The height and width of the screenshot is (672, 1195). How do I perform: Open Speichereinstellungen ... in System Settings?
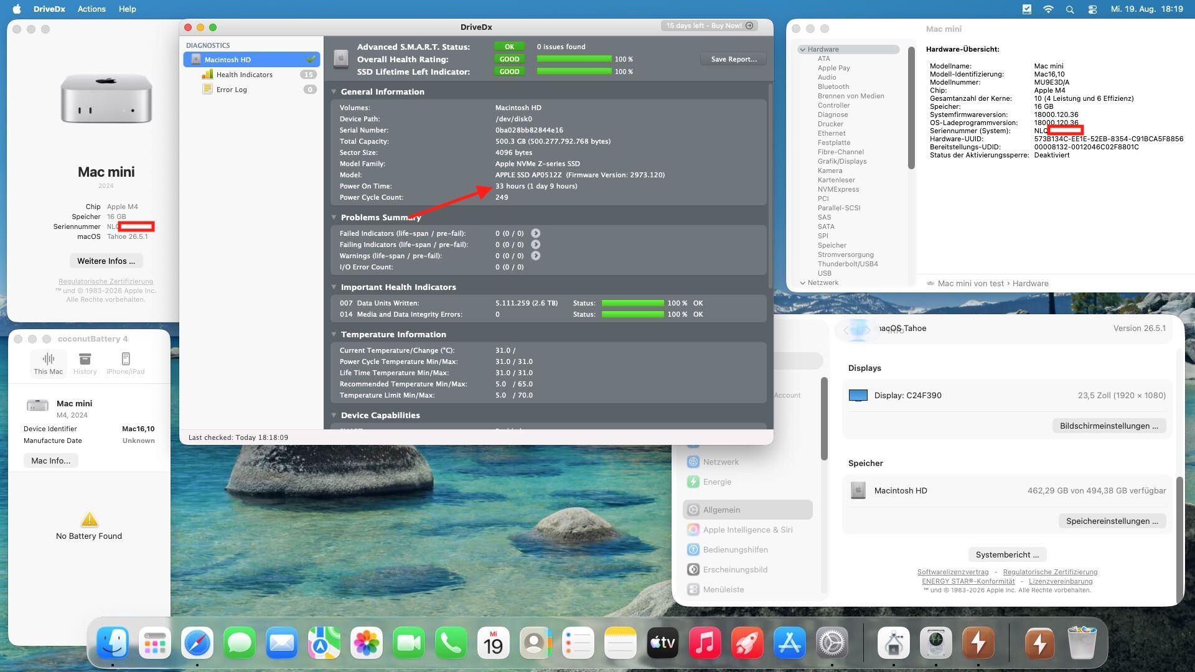1112,521
